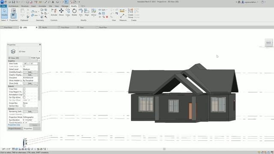Click the Join geometry tool

pos(35,15)
